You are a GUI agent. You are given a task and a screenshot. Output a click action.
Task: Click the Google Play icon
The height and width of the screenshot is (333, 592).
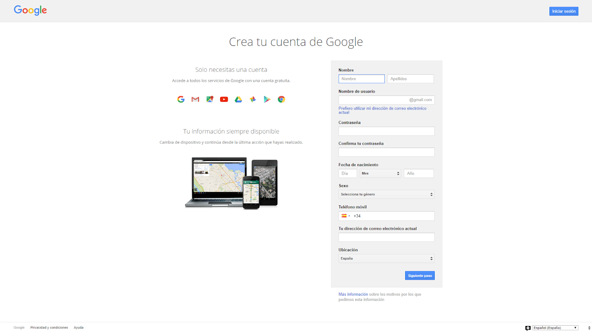click(x=267, y=99)
